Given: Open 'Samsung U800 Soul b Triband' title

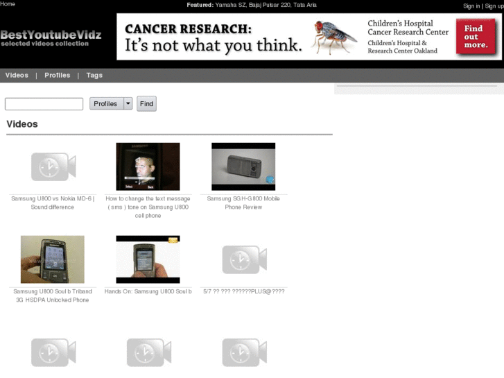Looking at the screenshot, I should pyautogui.click(x=53, y=295).
